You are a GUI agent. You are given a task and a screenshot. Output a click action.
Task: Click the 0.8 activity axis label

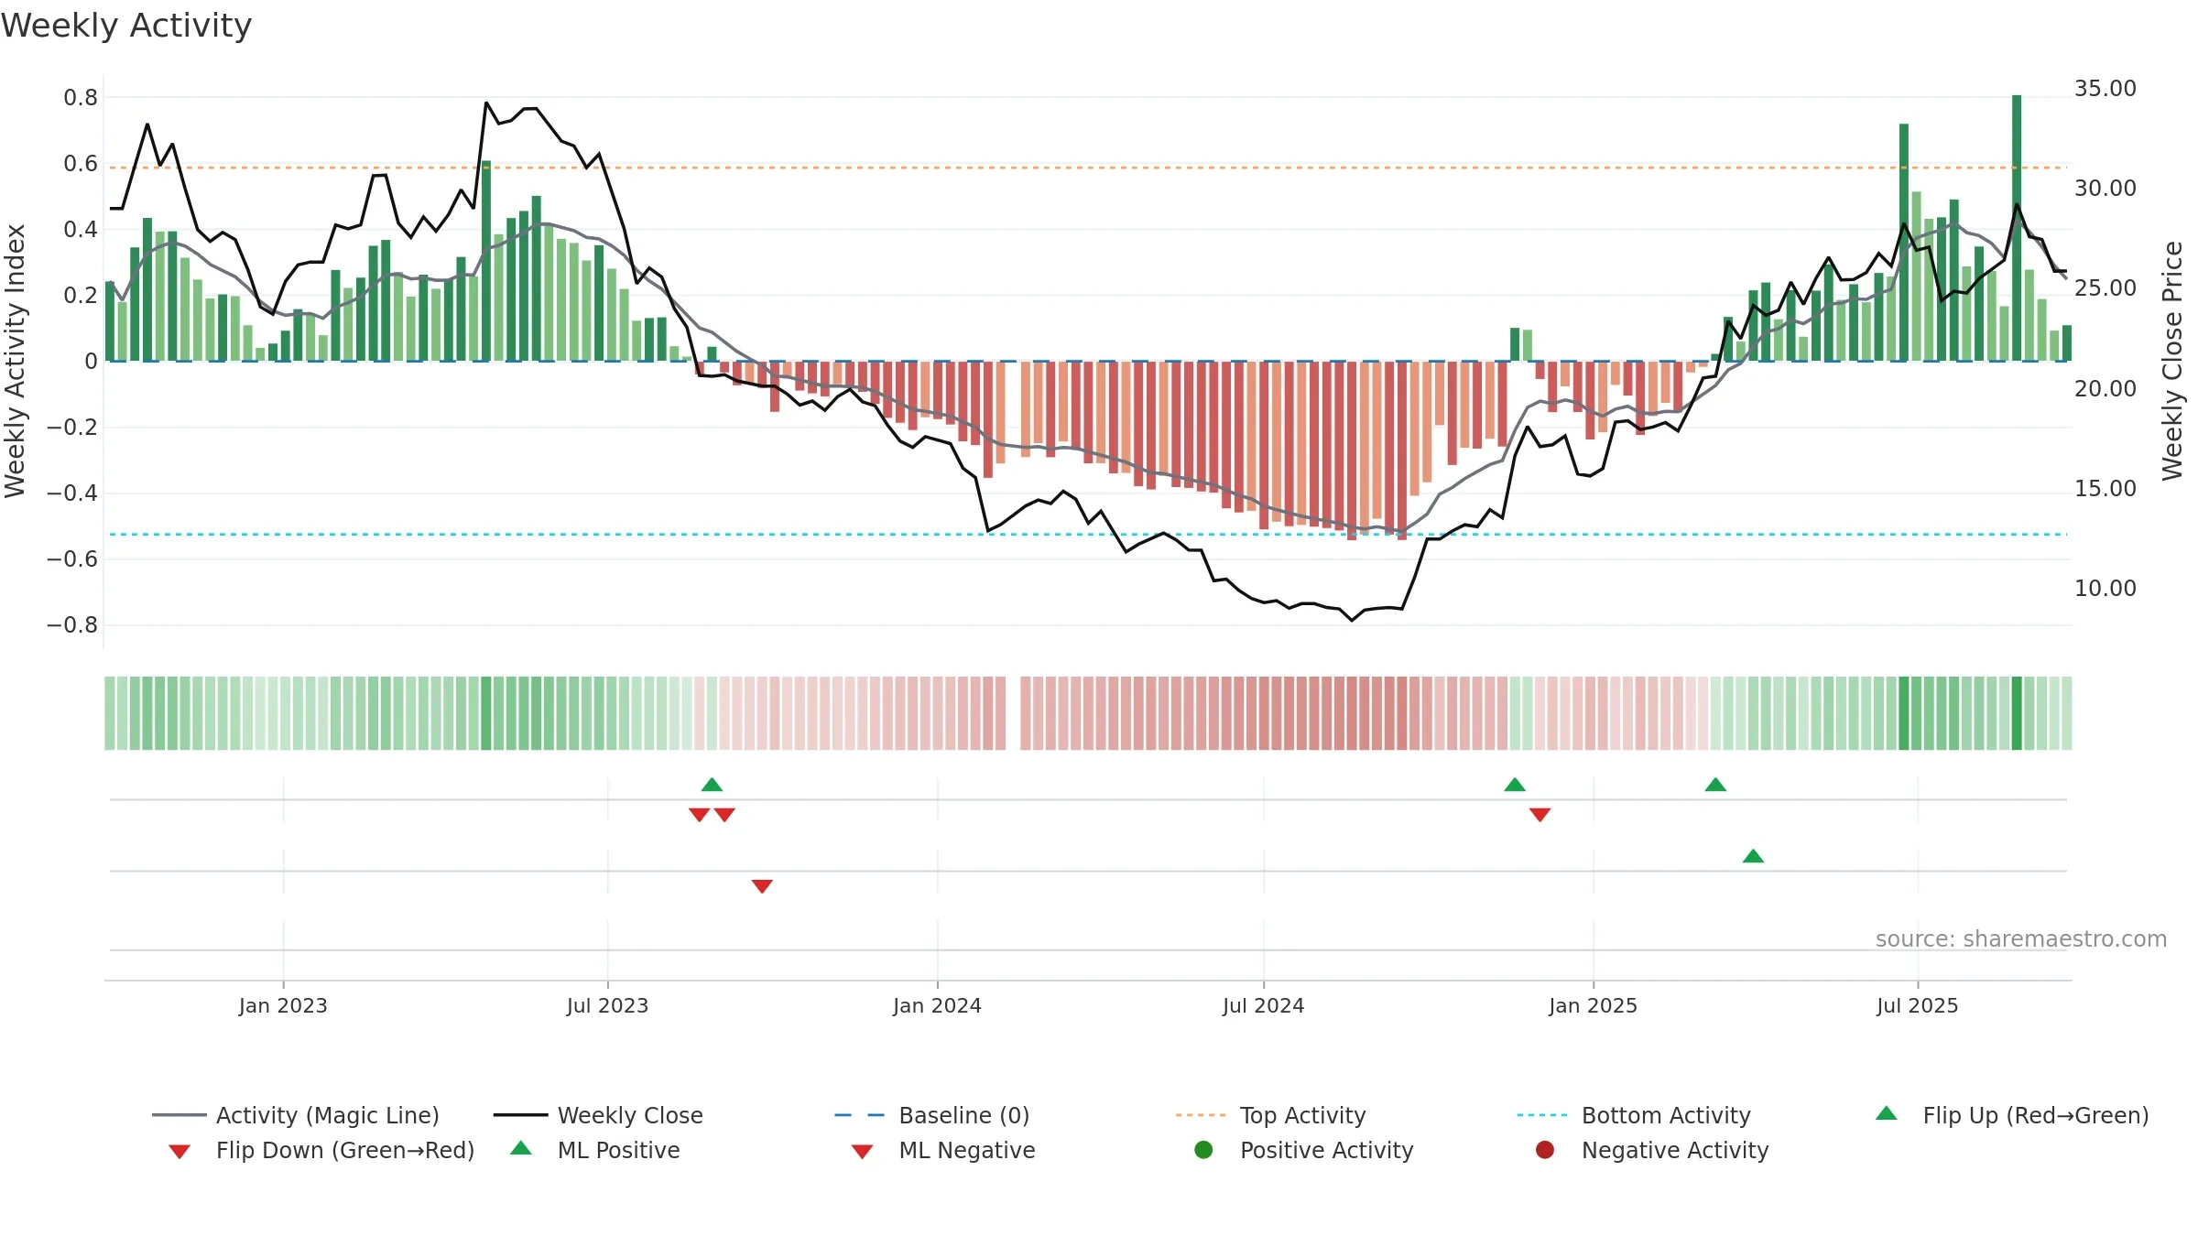tap(81, 98)
